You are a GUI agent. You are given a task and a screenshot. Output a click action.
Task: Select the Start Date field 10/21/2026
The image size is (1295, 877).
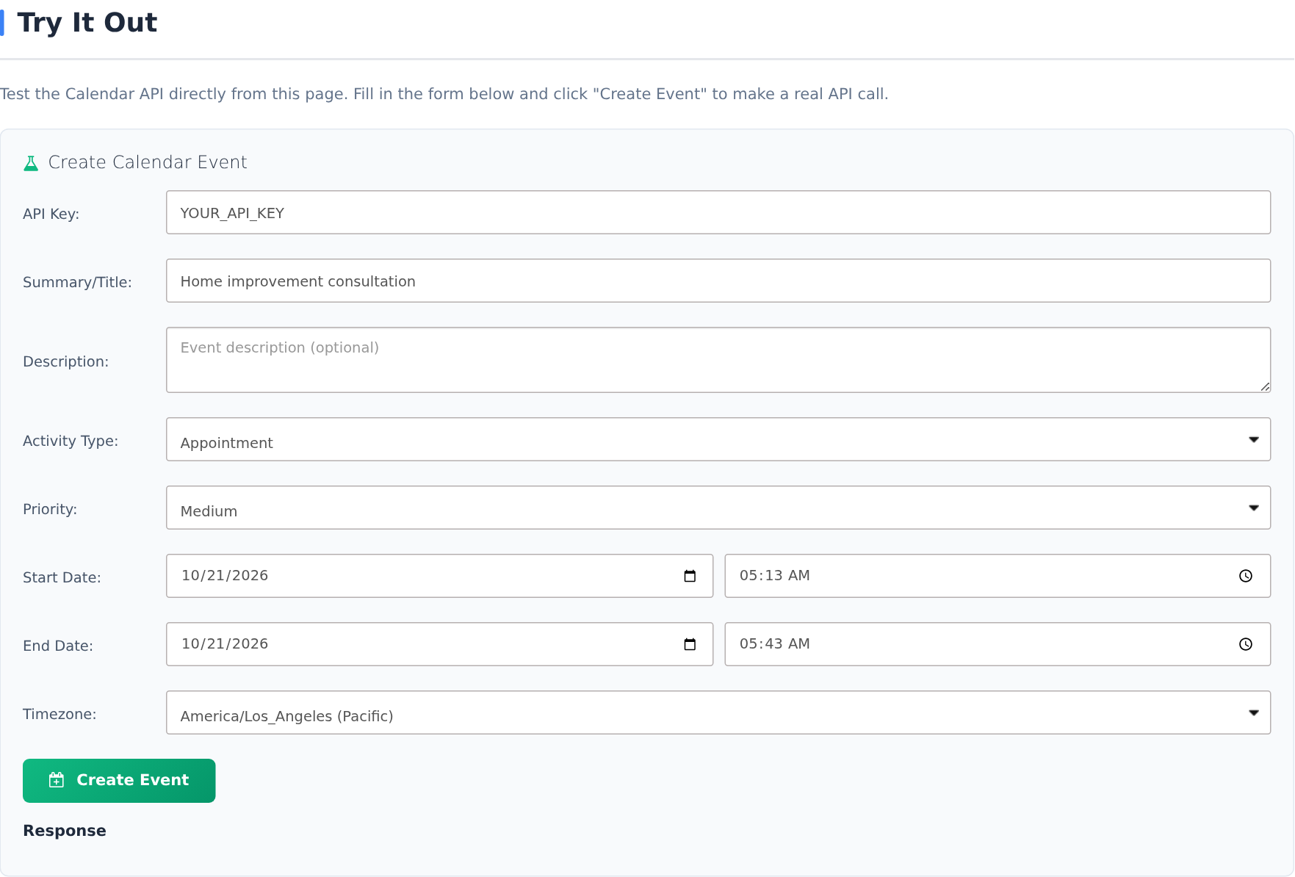[x=439, y=576]
